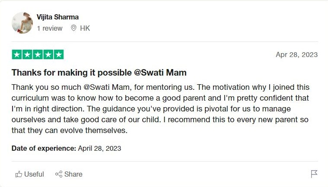The image size is (328, 187).
Task: Flag this review with the flag icon
Action: click(314, 174)
